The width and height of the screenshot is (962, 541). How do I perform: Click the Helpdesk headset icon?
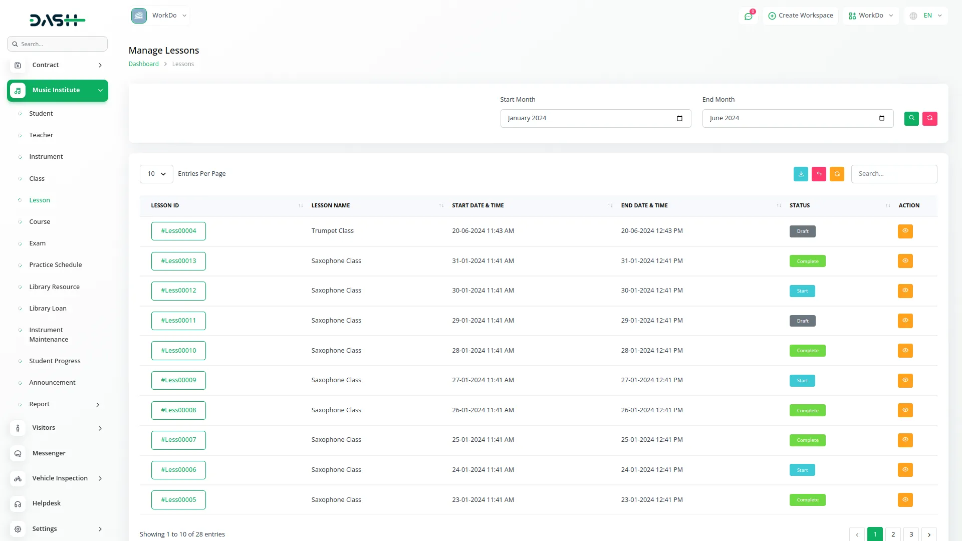tap(18, 503)
